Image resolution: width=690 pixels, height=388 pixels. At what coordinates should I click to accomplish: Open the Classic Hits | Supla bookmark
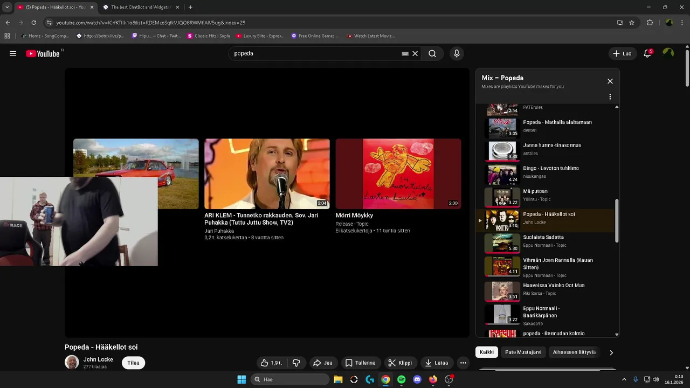(209, 36)
